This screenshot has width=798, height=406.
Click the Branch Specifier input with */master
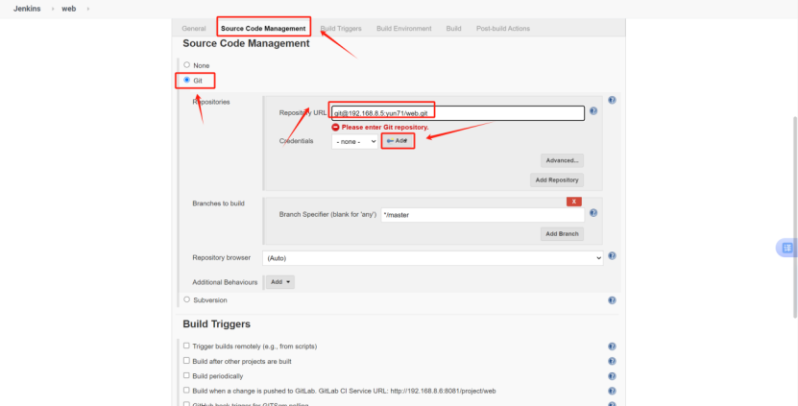(482, 215)
